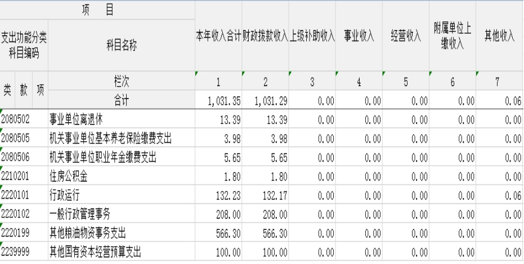Select the 附属单位上缴收入 header cell
The image size is (524, 264).
[453, 36]
